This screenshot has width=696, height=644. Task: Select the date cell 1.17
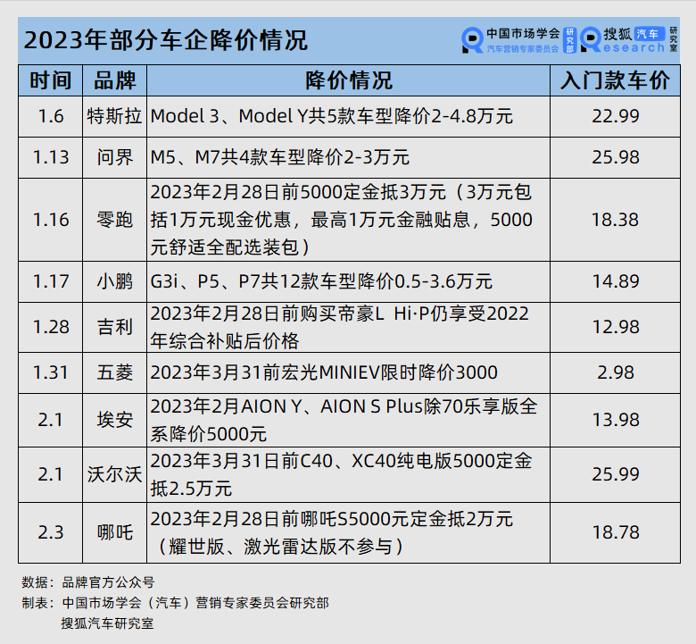click(51, 281)
